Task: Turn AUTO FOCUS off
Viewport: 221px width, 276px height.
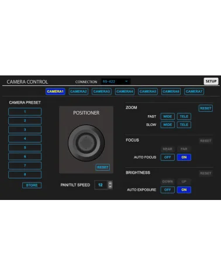Action: point(167,157)
